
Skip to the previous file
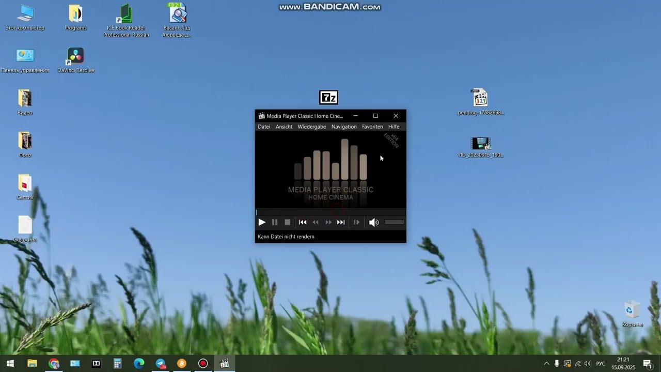click(303, 222)
